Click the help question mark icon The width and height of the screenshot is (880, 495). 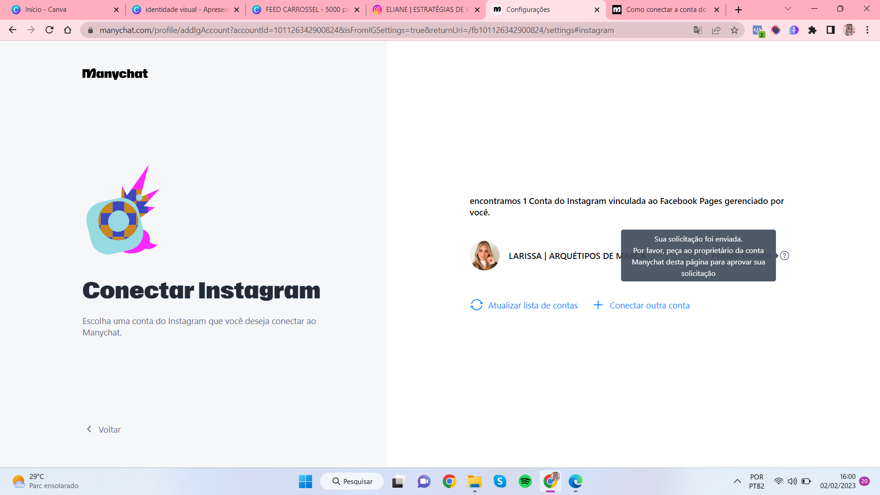point(784,256)
